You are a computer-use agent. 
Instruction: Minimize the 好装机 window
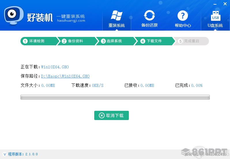(215, 4)
